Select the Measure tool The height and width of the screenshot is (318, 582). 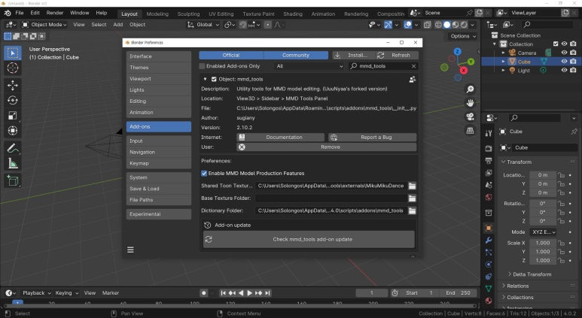click(13, 163)
